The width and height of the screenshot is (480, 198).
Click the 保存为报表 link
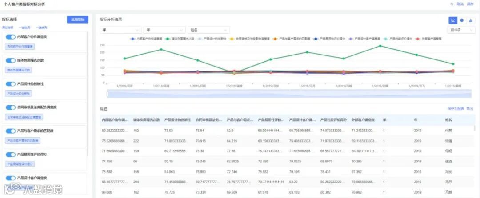(x=456, y=108)
